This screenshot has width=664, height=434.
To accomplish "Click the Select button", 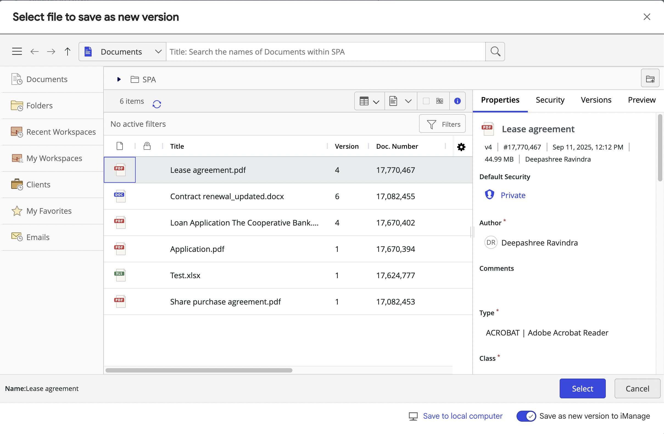I will click(x=582, y=388).
